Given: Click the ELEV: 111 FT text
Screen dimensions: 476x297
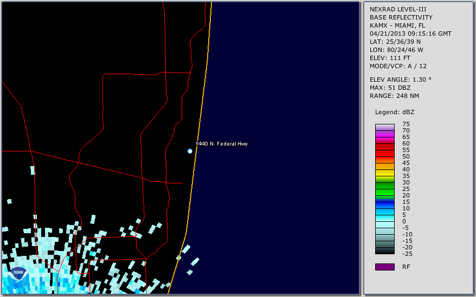Looking at the screenshot, I should click(390, 58).
